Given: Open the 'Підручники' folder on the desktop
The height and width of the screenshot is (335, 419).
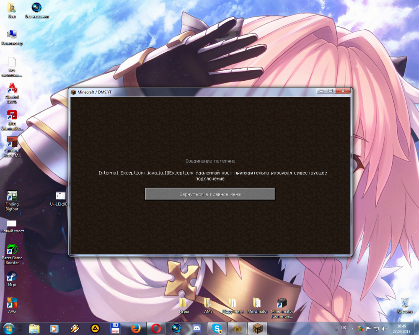Looking at the screenshot, I should [x=233, y=303].
